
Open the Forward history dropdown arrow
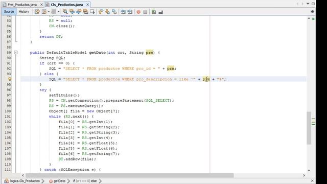58,12
